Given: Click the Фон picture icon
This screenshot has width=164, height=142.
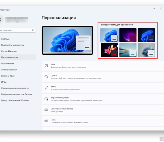Looking at the screenshot, I should click(46, 66).
